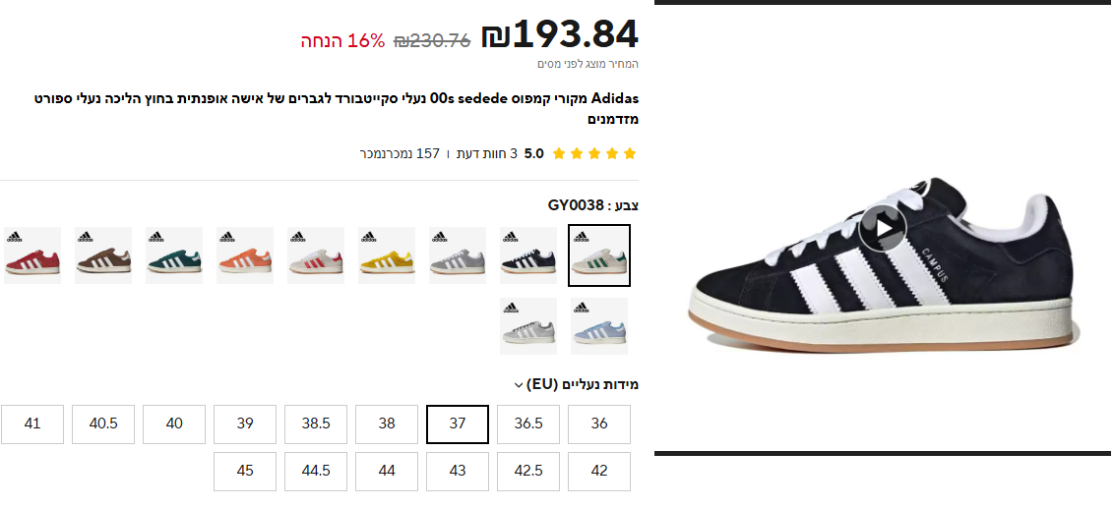Choose the yellow shoe color variant
1114x508 pixels.
pos(387,255)
